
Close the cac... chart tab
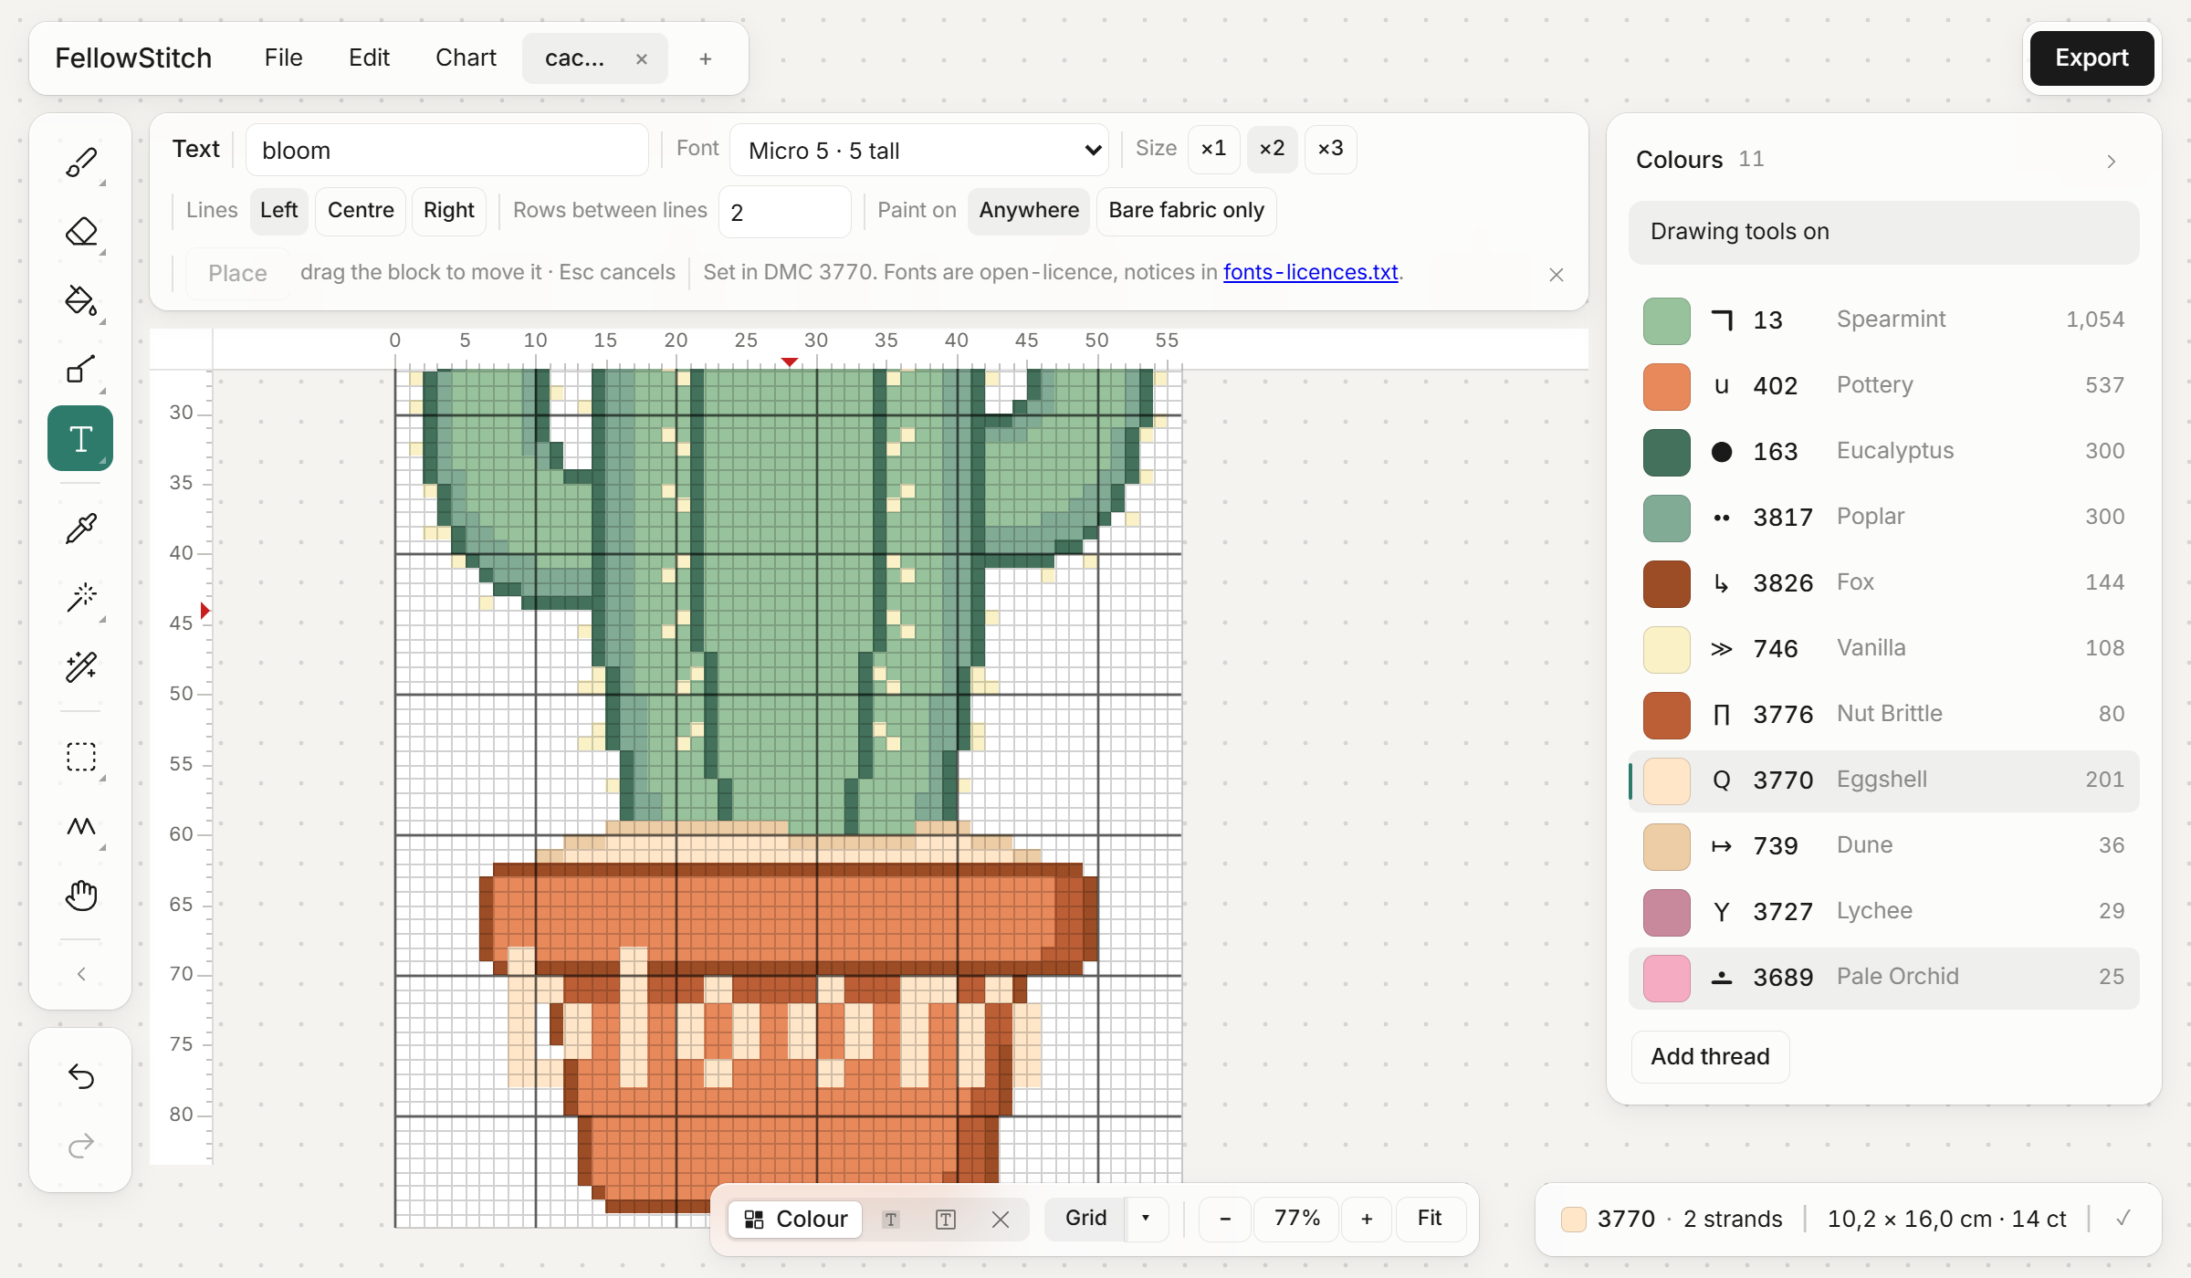point(642,59)
